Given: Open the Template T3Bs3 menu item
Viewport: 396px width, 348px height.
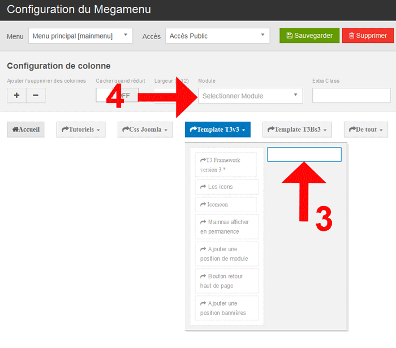Looking at the screenshot, I should click(x=297, y=130).
